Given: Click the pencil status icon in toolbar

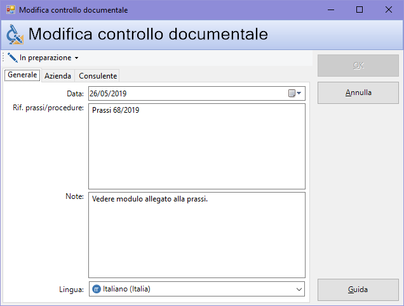Looking at the screenshot, I should coord(12,58).
